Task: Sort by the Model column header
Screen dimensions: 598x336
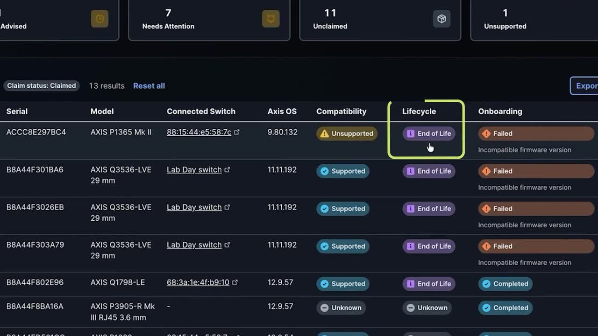Action: [102, 112]
